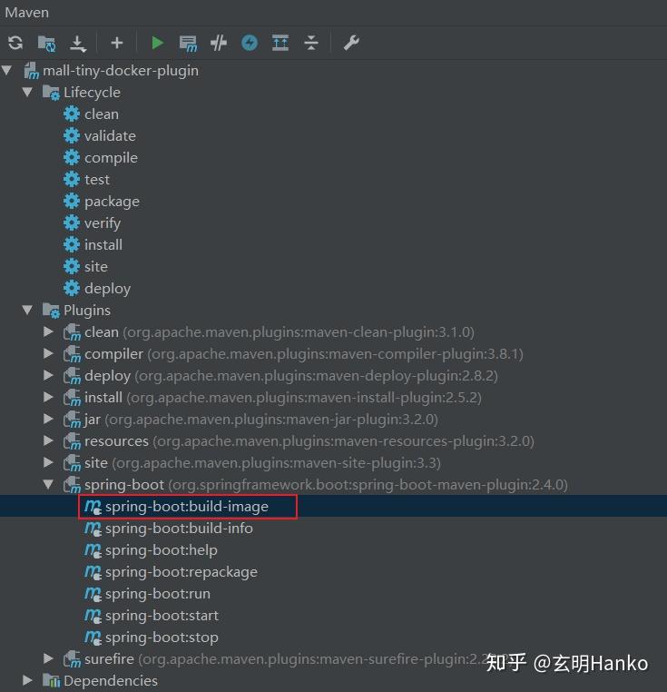Click the jar plugin icon
The height and width of the screenshot is (692, 667).
point(72,420)
